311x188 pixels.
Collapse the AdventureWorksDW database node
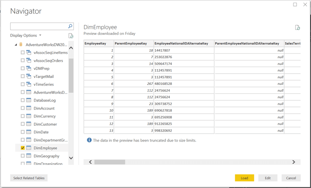(16, 45)
